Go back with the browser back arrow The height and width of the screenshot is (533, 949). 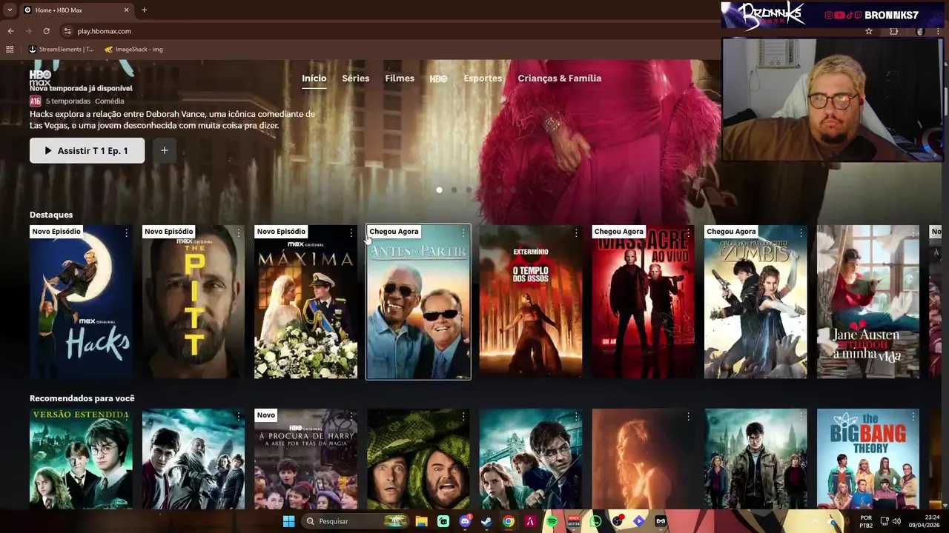10,31
